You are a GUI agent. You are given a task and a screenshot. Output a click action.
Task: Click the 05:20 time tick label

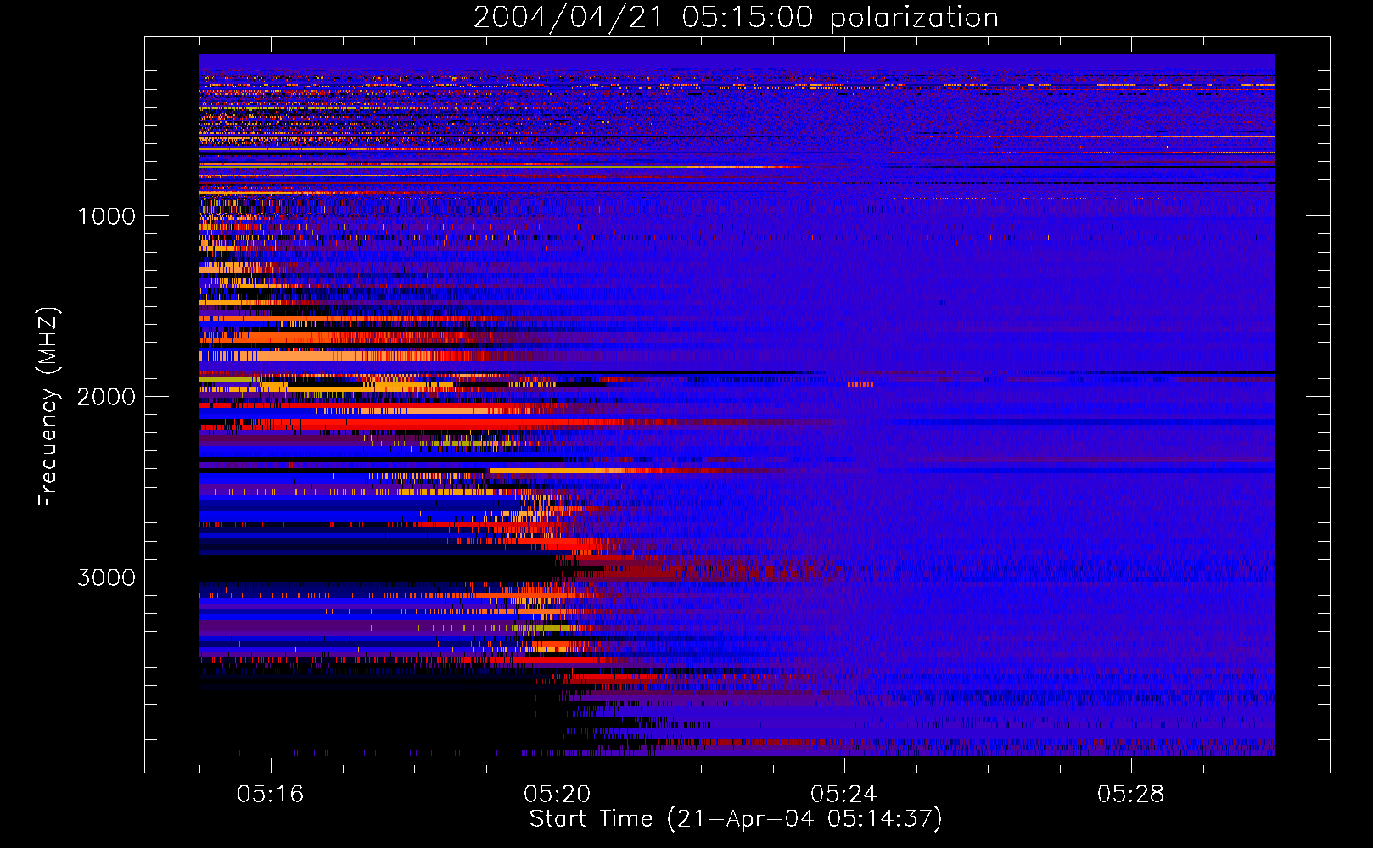coord(558,794)
